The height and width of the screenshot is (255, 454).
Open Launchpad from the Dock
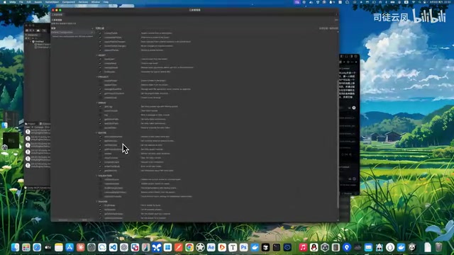pyautogui.click(x=26, y=247)
